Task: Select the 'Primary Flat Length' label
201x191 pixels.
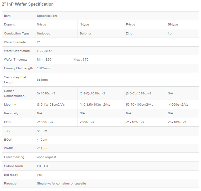Action: (18, 68)
